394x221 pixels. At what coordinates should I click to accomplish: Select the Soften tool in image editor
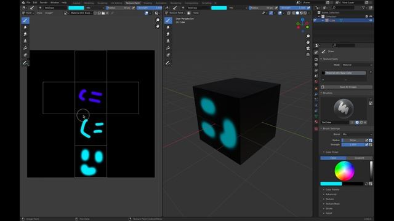(x=25, y=27)
